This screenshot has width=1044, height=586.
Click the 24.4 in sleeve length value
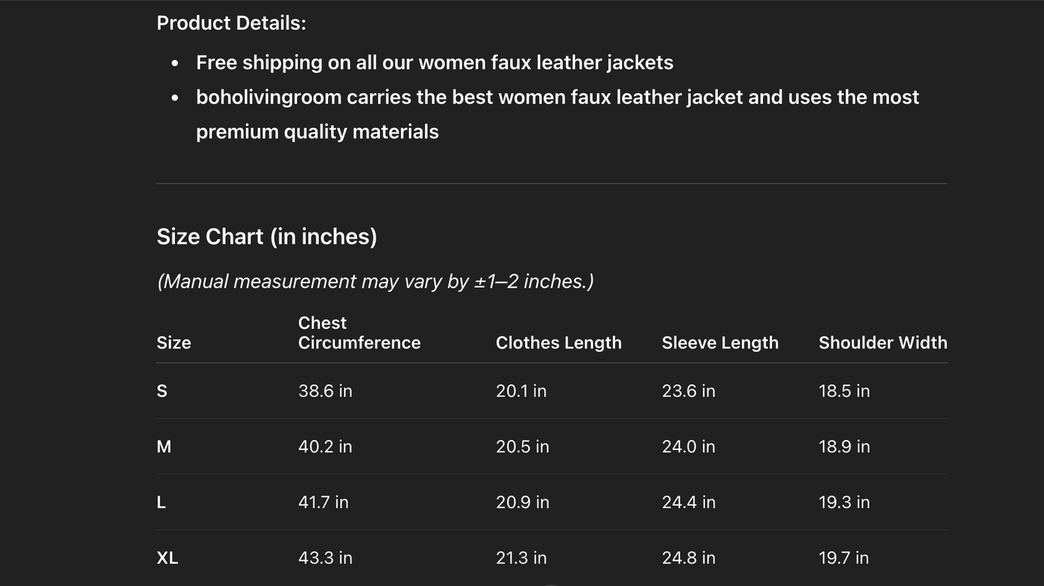[689, 502]
